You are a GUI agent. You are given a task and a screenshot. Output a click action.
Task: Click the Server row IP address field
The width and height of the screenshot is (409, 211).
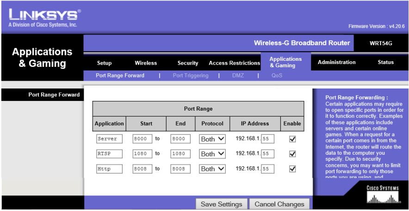pyautogui.click(x=268, y=139)
